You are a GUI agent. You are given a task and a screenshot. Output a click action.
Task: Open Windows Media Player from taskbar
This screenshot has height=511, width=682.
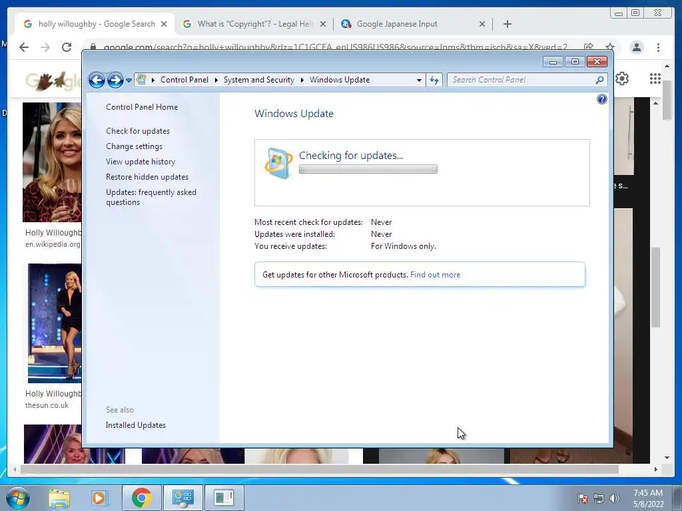click(99, 498)
